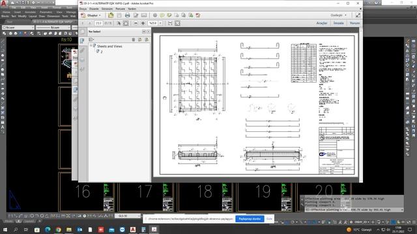Open a file with Acrobat's folder icon
This screenshot has width=417, height=234.
[111, 16]
